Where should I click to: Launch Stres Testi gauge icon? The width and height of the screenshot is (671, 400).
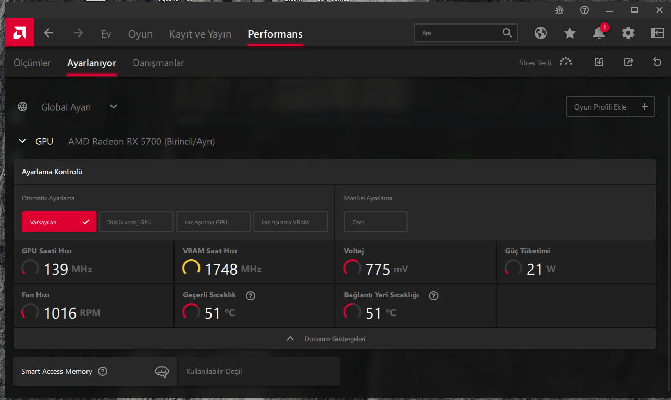pos(566,62)
